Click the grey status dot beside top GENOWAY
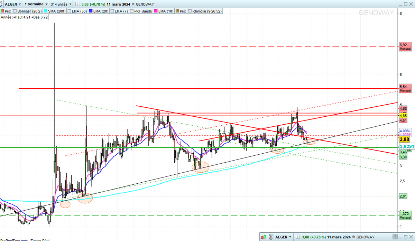The width and height of the screenshot is (415, 241). (x=132, y=4)
